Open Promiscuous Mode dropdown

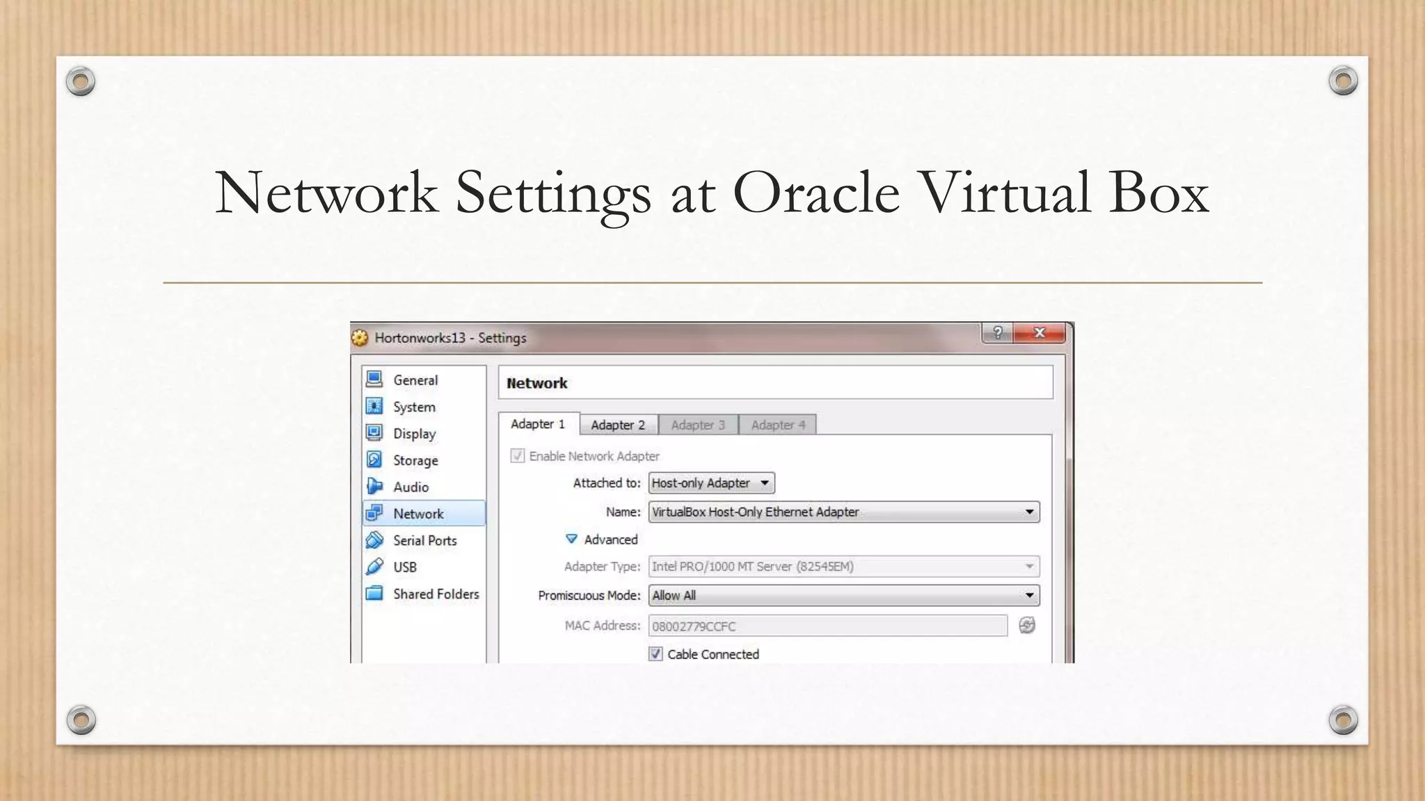(843, 596)
